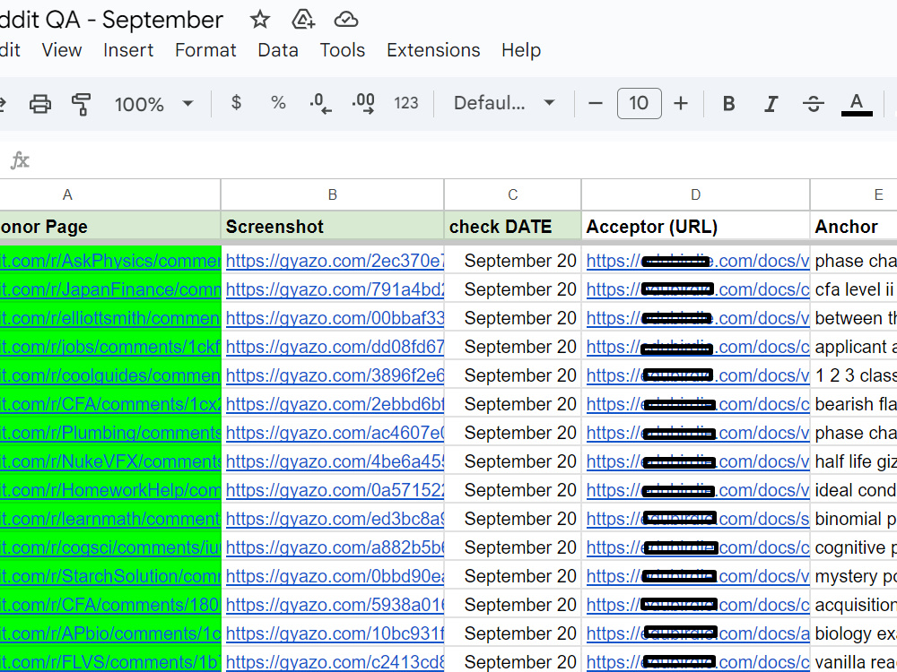Open the coolguides reddit link
897x672 pixels.
click(110, 375)
